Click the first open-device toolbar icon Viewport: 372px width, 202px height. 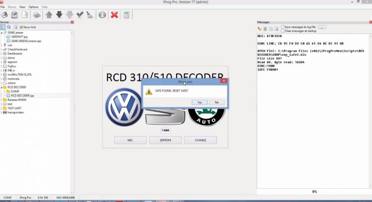point(4,15)
